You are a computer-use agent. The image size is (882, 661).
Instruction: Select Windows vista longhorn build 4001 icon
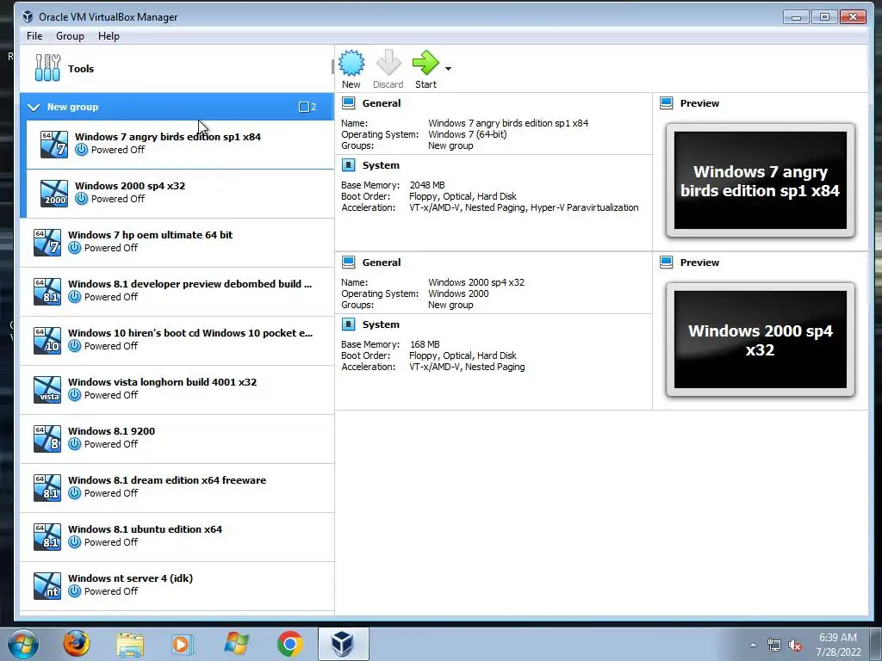(47, 390)
